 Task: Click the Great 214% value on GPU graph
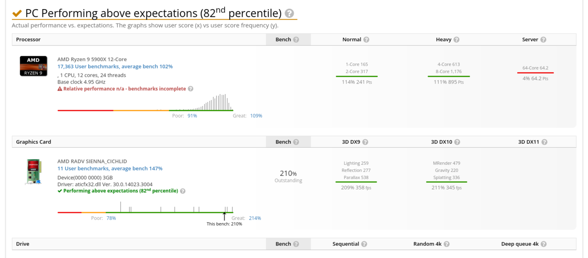pyautogui.click(x=255, y=219)
